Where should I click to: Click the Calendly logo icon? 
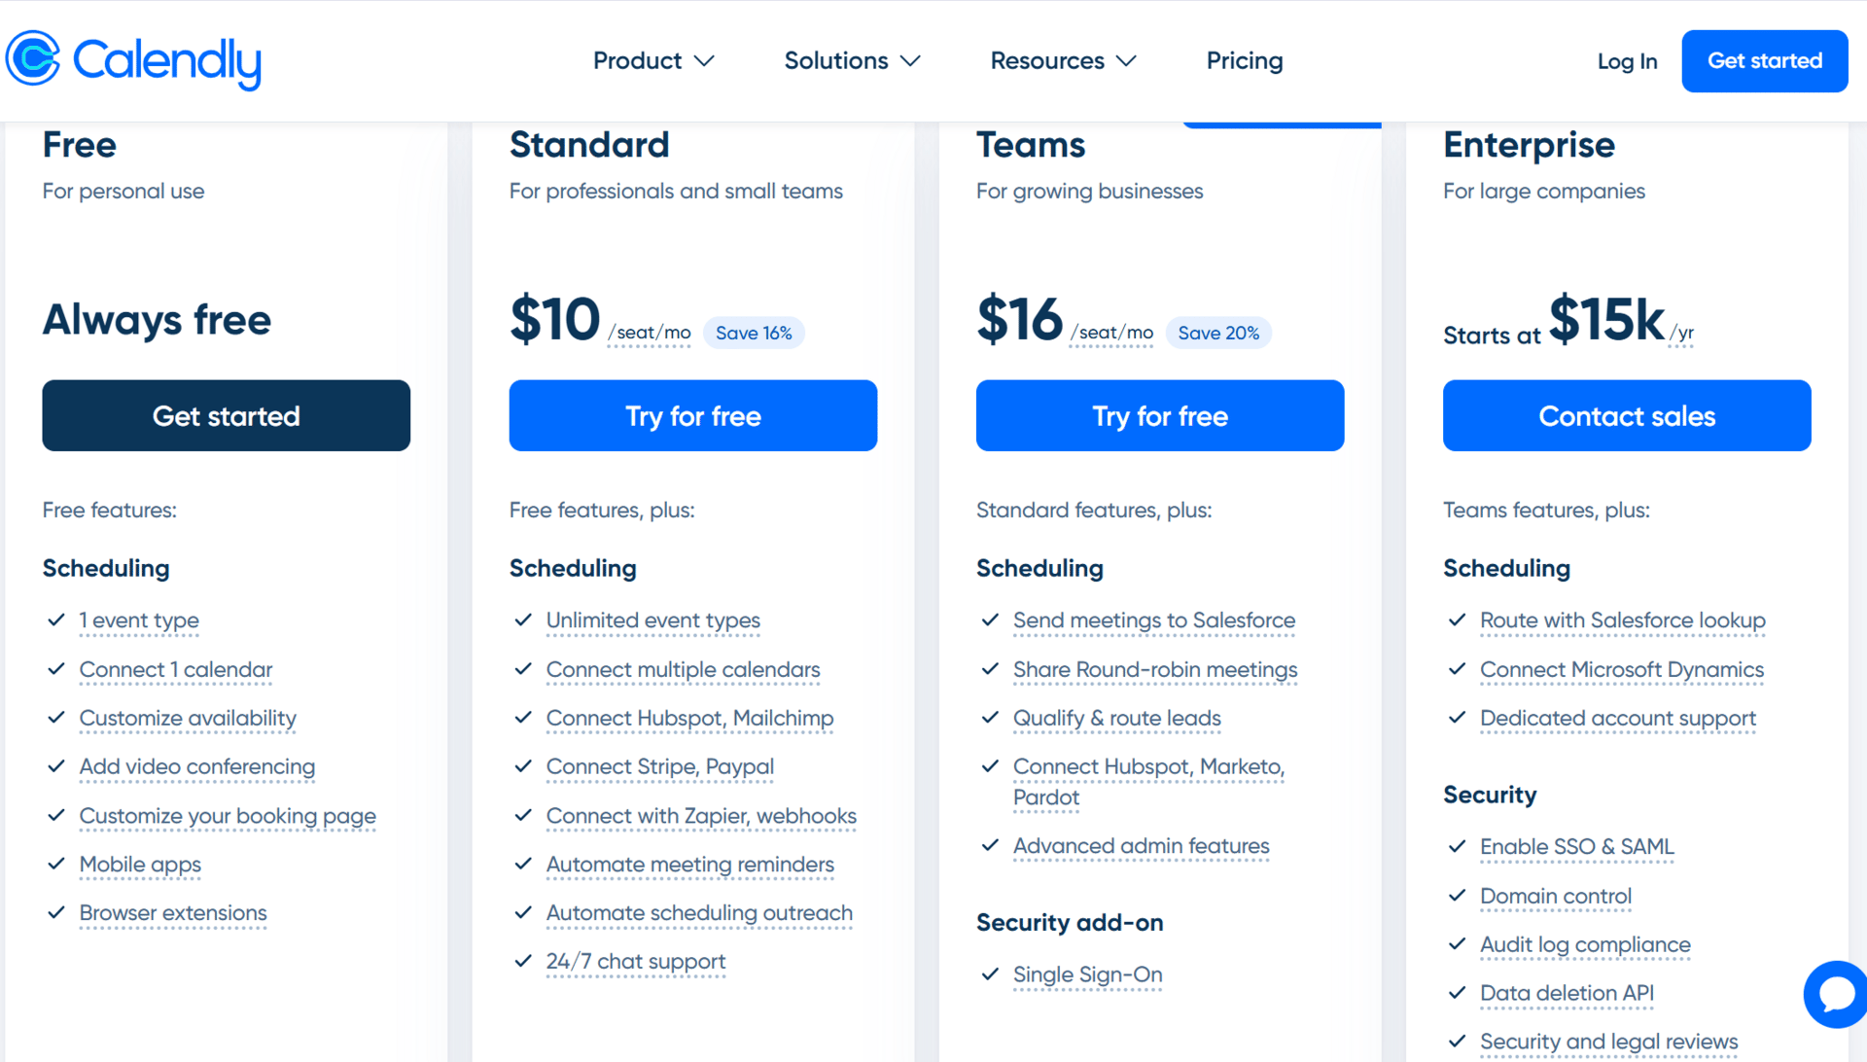[x=33, y=58]
